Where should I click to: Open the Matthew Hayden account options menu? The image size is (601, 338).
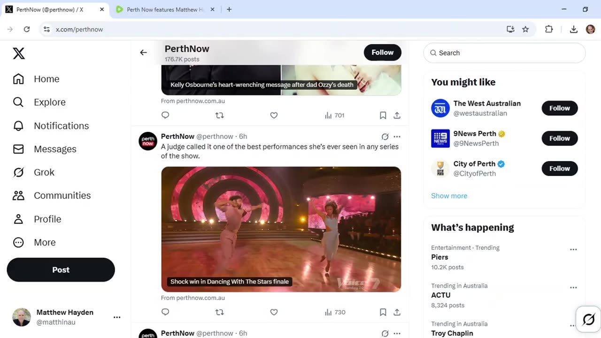coord(117,317)
